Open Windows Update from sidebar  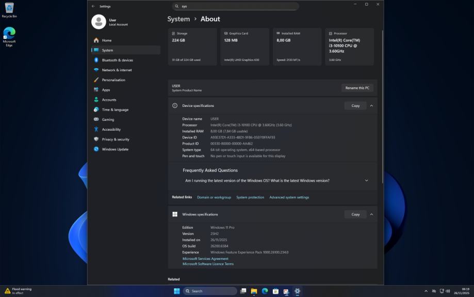pos(115,149)
